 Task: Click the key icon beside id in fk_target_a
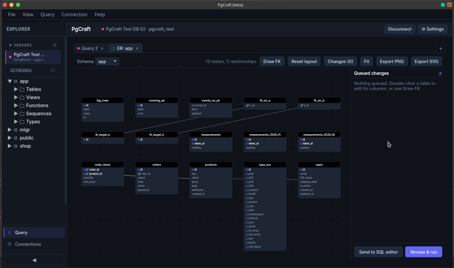point(85,140)
